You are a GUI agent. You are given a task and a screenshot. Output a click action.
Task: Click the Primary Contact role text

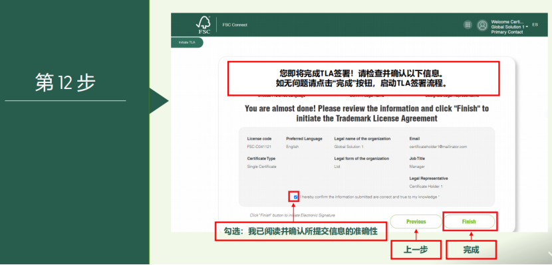[x=507, y=32]
